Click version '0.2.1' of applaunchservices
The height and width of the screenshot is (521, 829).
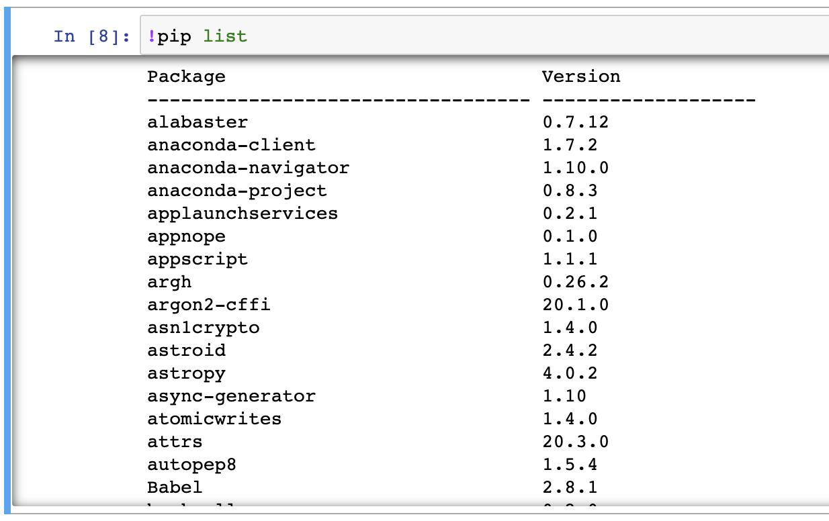point(570,214)
